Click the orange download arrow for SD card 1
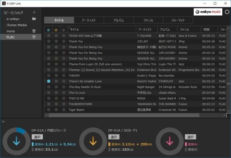 (x=93, y=141)
